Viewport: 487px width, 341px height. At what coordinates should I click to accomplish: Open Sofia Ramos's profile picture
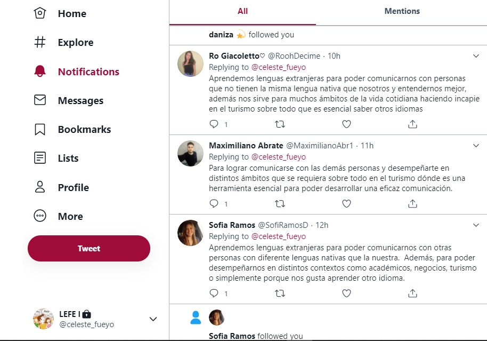(190, 233)
